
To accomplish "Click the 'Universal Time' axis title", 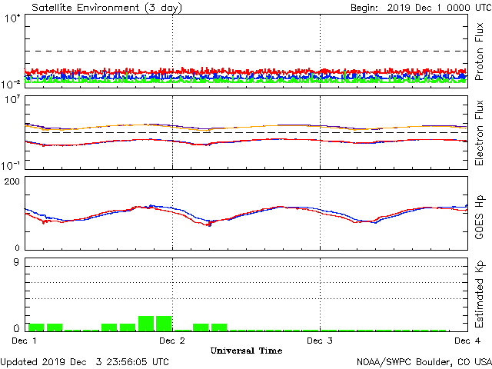I will pyautogui.click(x=246, y=351).
